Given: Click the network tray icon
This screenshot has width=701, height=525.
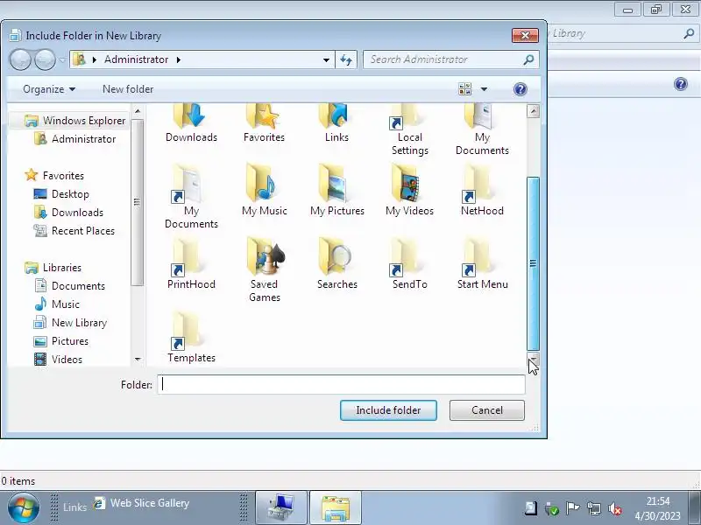Looking at the screenshot, I should point(594,508).
